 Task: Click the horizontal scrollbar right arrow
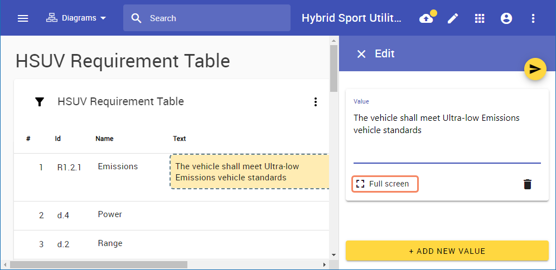click(325, 264)
